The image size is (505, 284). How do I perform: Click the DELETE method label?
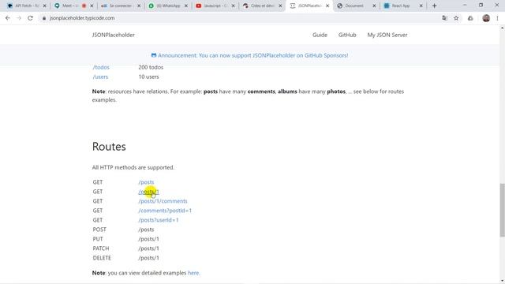pos(102,258)
